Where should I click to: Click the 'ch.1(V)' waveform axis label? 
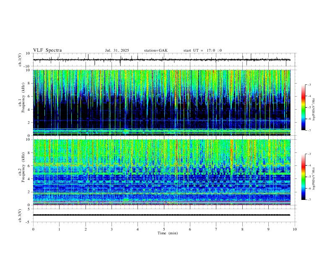pyautogui.click(x=20, y=60)
